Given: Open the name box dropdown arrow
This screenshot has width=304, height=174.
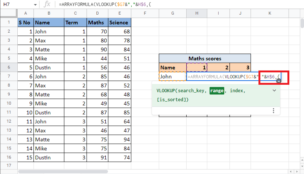Looking at the screenshot, I should (35, 4).
